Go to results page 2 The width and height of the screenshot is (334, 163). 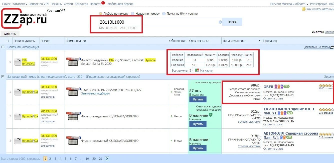click(50, 159)
